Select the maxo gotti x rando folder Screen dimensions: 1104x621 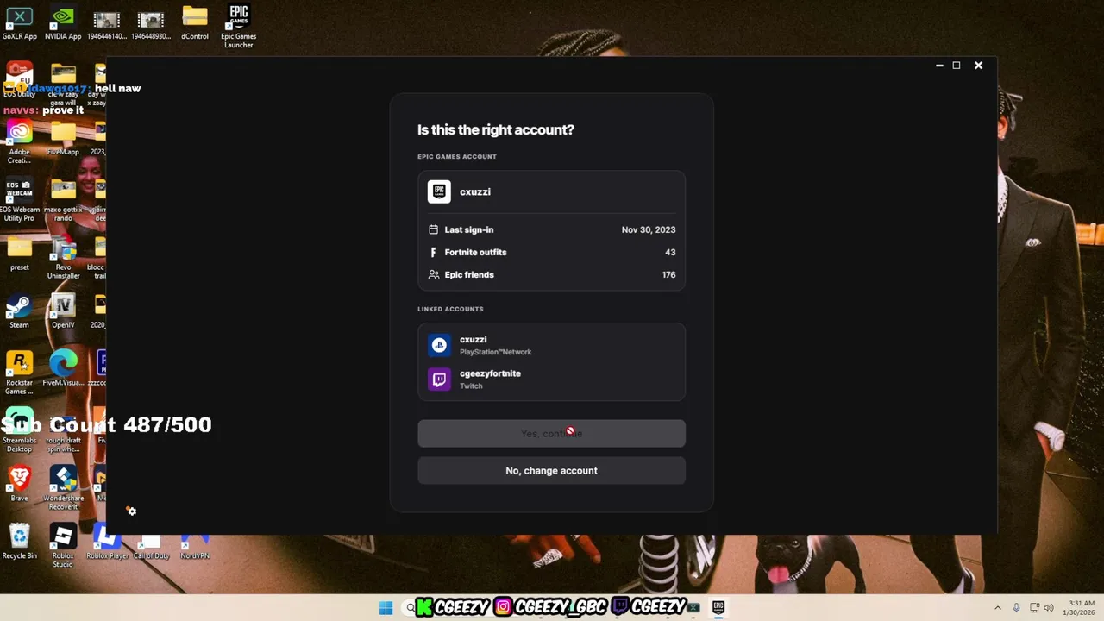[x=63, y=200]
